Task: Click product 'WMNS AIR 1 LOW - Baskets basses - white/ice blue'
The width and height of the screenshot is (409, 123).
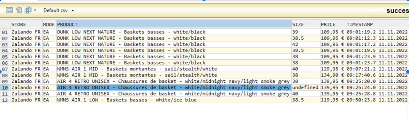Action: pos(174,100)
